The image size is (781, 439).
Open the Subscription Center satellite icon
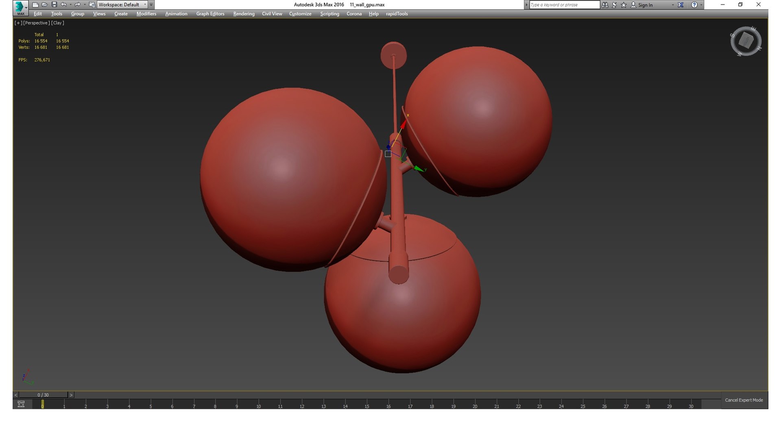(614, 5)
